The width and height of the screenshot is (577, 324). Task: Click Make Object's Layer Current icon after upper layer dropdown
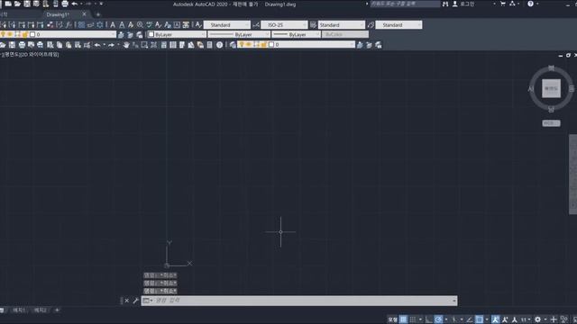121,34
